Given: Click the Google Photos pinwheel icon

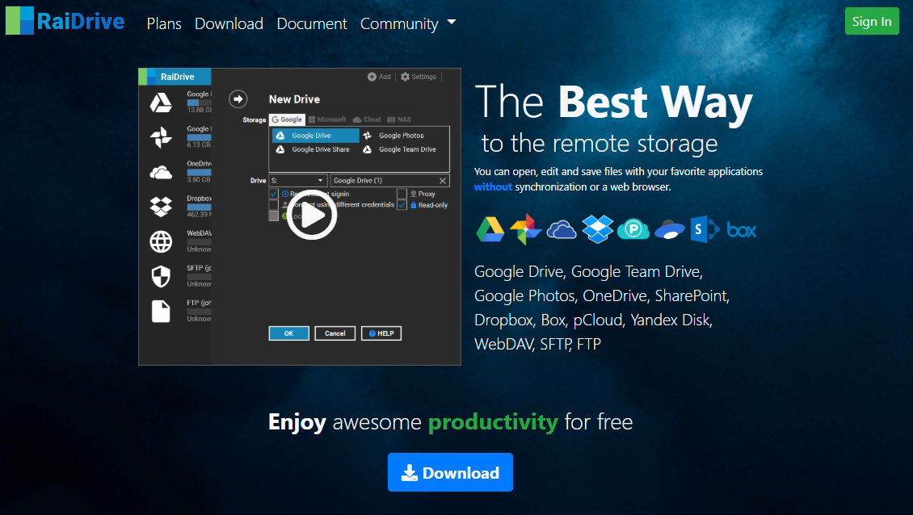Looking at the screenshot, I should point(526,229).
